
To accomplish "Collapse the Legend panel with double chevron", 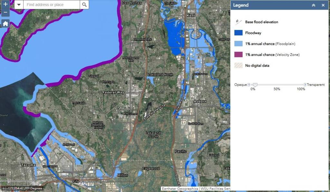I will tap(313, 5).
